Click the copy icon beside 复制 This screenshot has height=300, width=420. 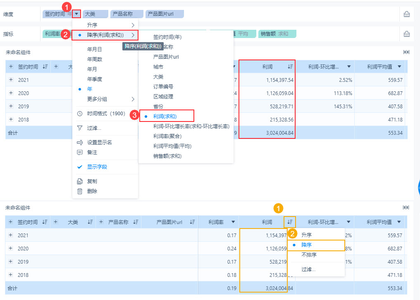coord(79,181)
